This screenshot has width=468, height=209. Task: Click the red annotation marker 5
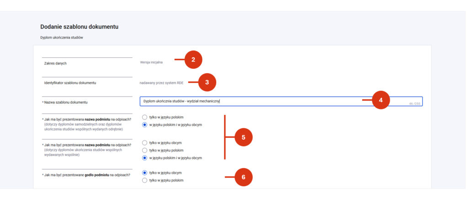244,137
